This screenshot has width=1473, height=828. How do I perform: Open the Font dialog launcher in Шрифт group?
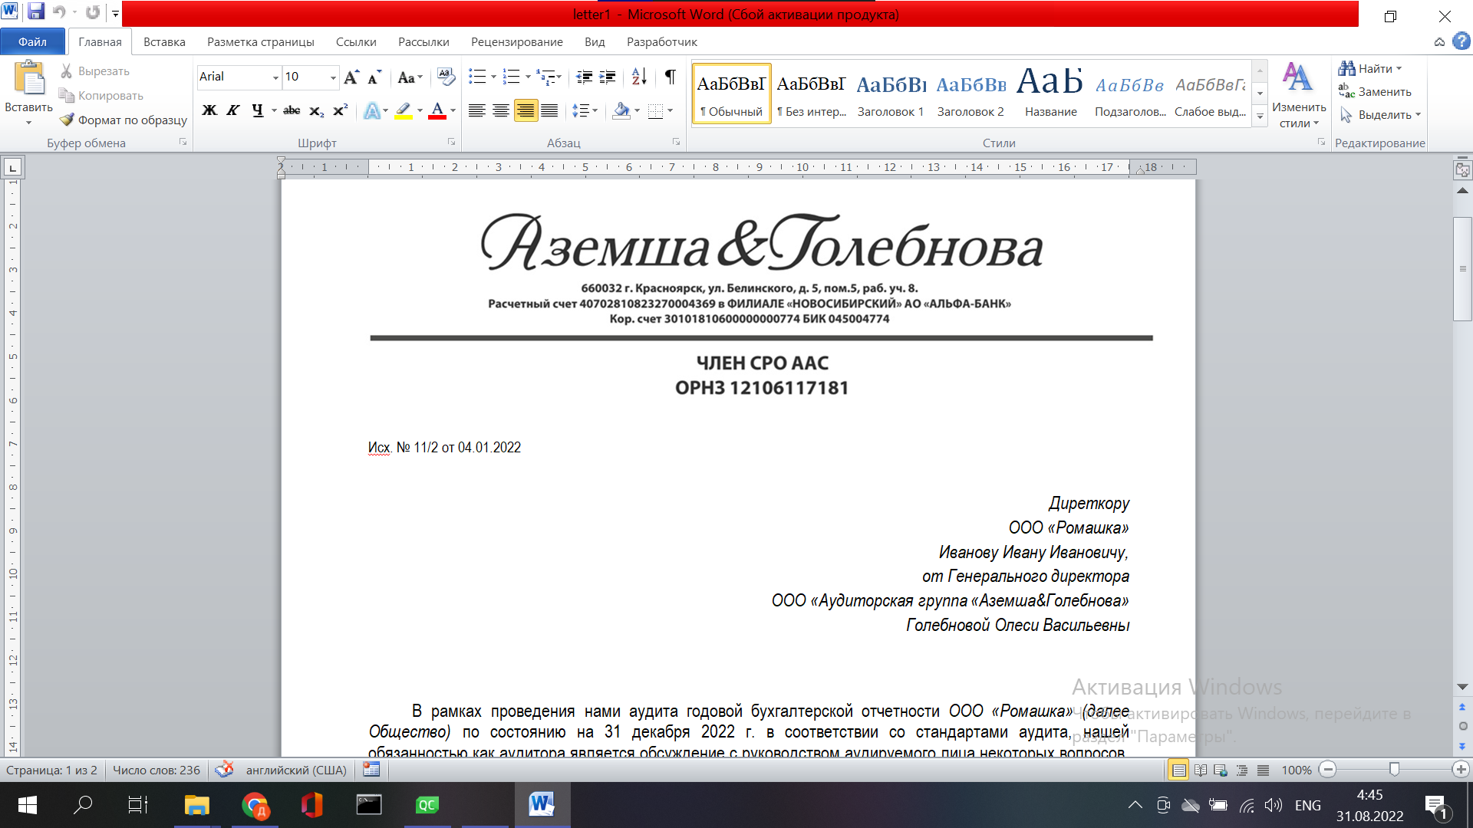point(451,142)
